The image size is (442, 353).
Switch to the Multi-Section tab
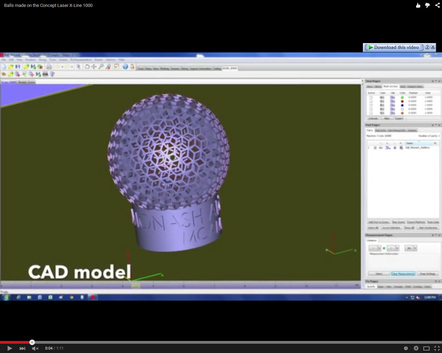tap(391, 87)
